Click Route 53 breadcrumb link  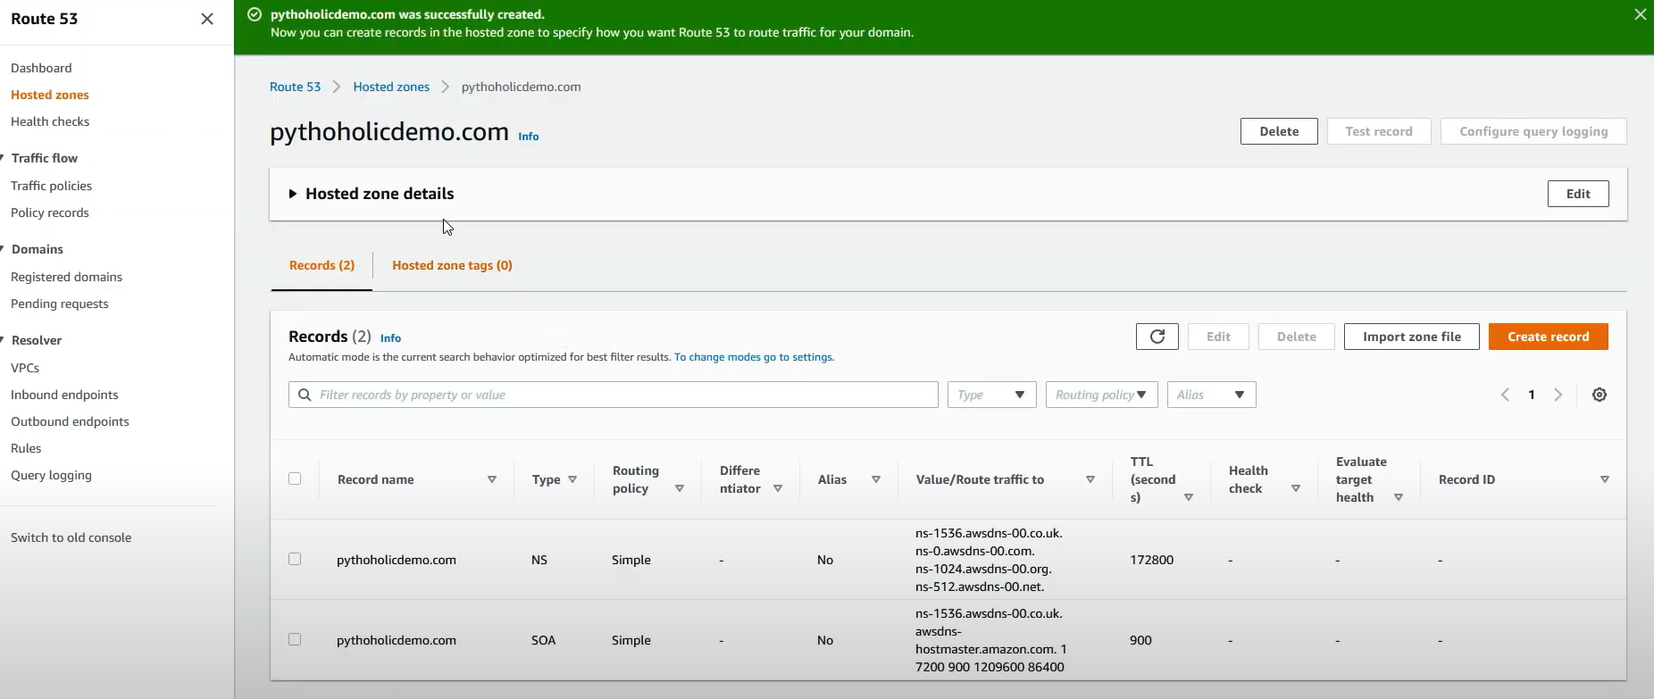coord(295,87)
